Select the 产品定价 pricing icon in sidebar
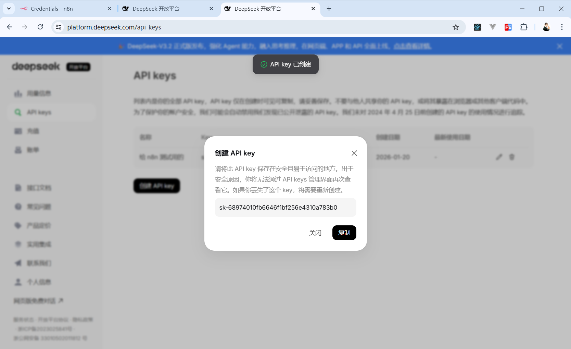The width and height of the screenshot is (571, 349). (18, 225)
